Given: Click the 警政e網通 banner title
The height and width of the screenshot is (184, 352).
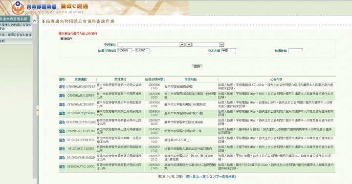Looking at the screenshot, I should (74, 6).
